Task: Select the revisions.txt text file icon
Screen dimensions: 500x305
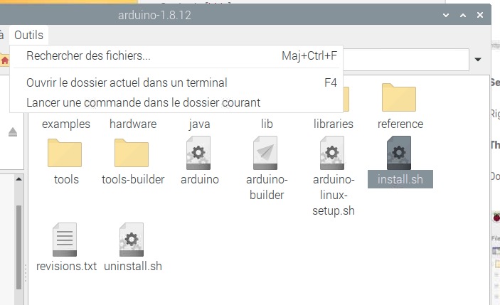Action: click(65, 240)
